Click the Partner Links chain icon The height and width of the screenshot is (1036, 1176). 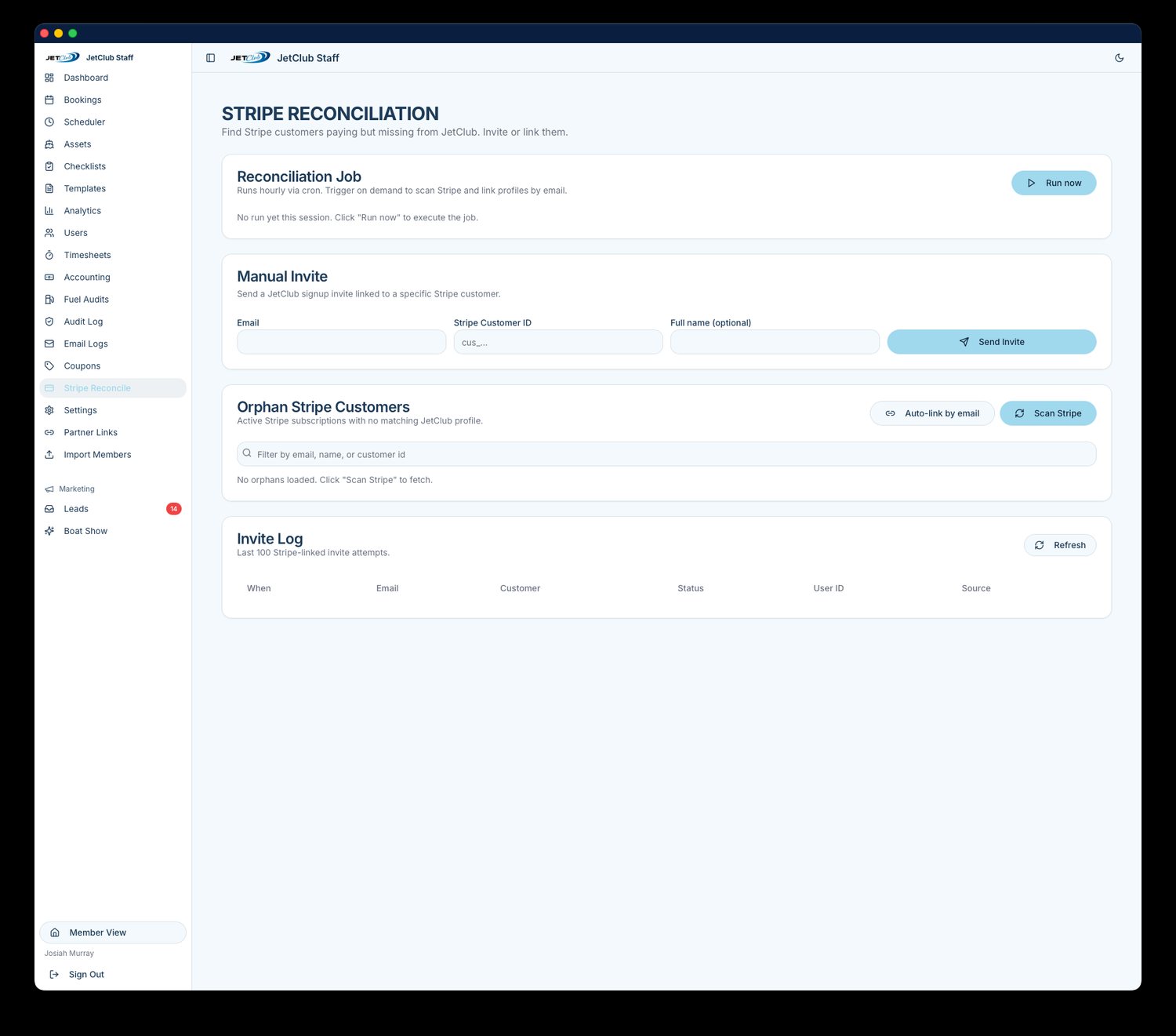pyautogui.click(x=49, y=432)
